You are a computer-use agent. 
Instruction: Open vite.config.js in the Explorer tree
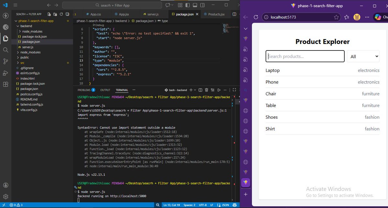point(28,110)
